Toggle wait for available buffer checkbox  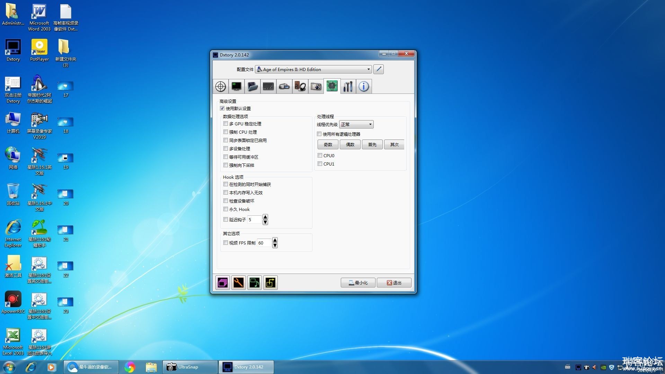coord(226,157)
